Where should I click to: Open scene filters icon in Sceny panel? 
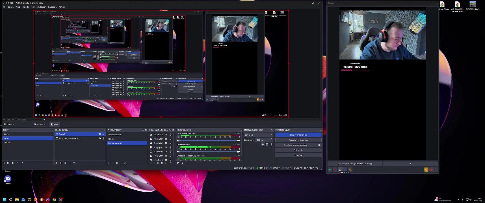[13, 163]
